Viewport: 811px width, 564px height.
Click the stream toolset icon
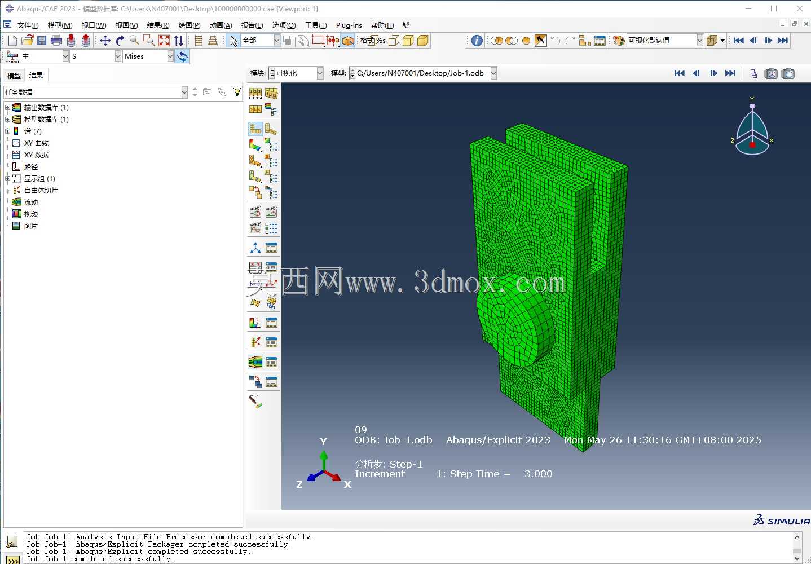click(255, 362)
